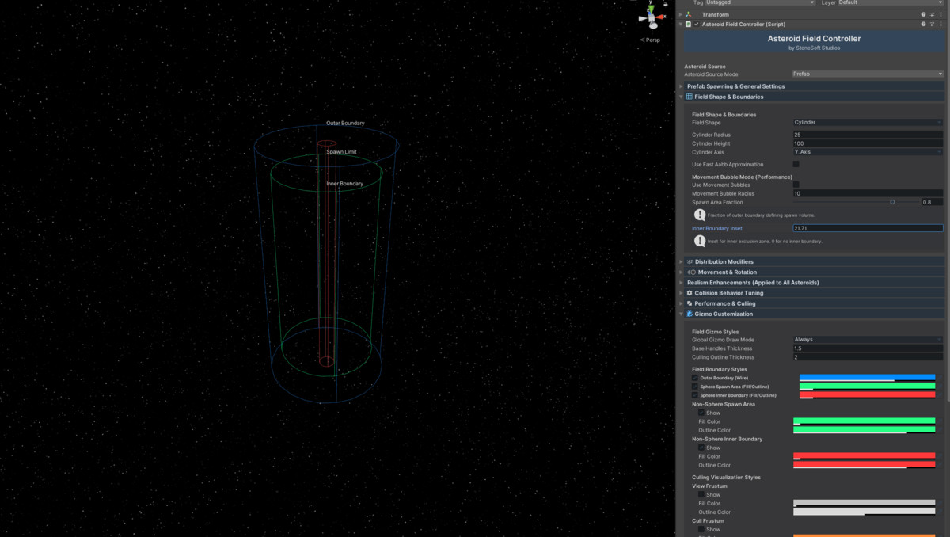Click the red X axis on scene gizmo

(x=661, y=17)
